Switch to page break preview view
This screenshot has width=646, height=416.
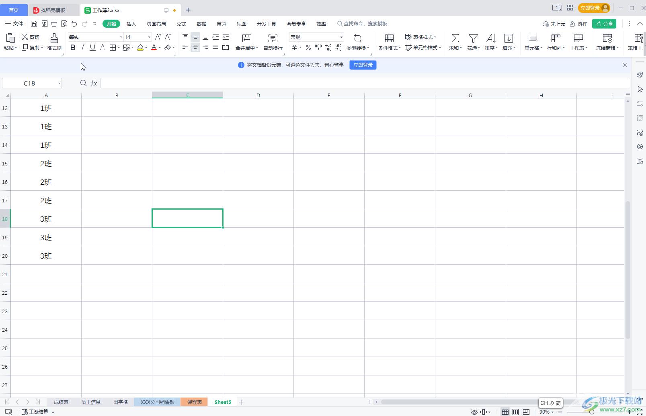(x=526, y=412)
